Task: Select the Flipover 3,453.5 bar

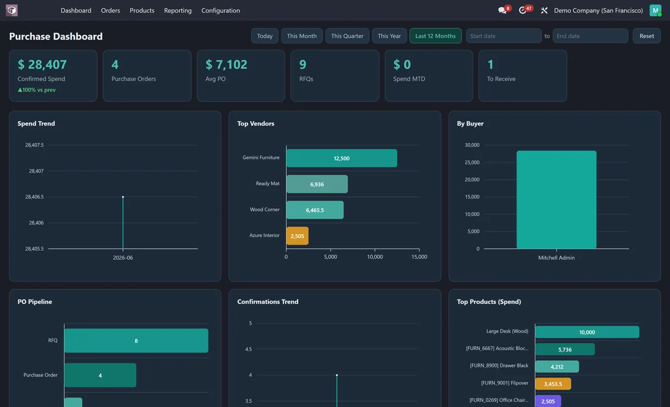Action: 553,384
